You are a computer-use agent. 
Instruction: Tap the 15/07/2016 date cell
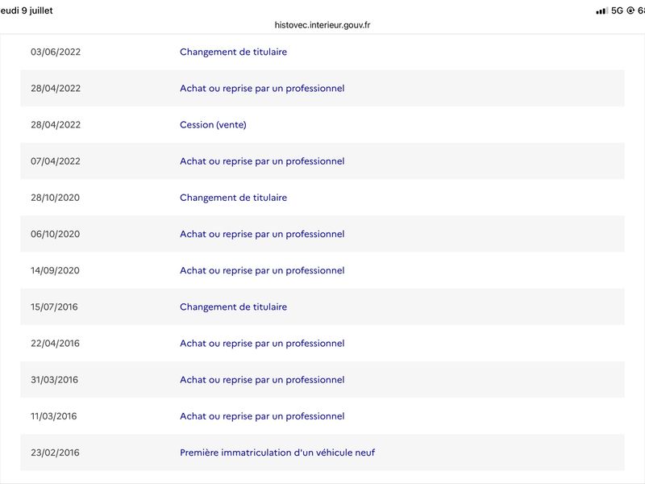coord(54,307)
